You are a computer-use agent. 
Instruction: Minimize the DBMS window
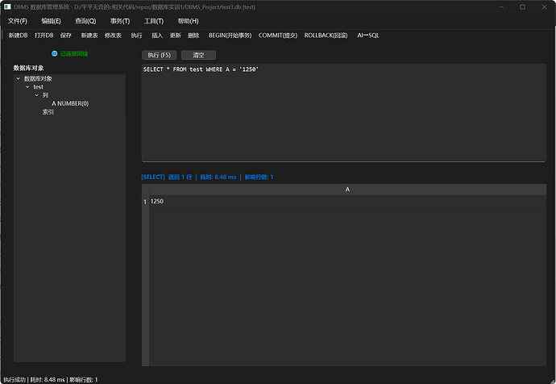(x=501, y=7)
